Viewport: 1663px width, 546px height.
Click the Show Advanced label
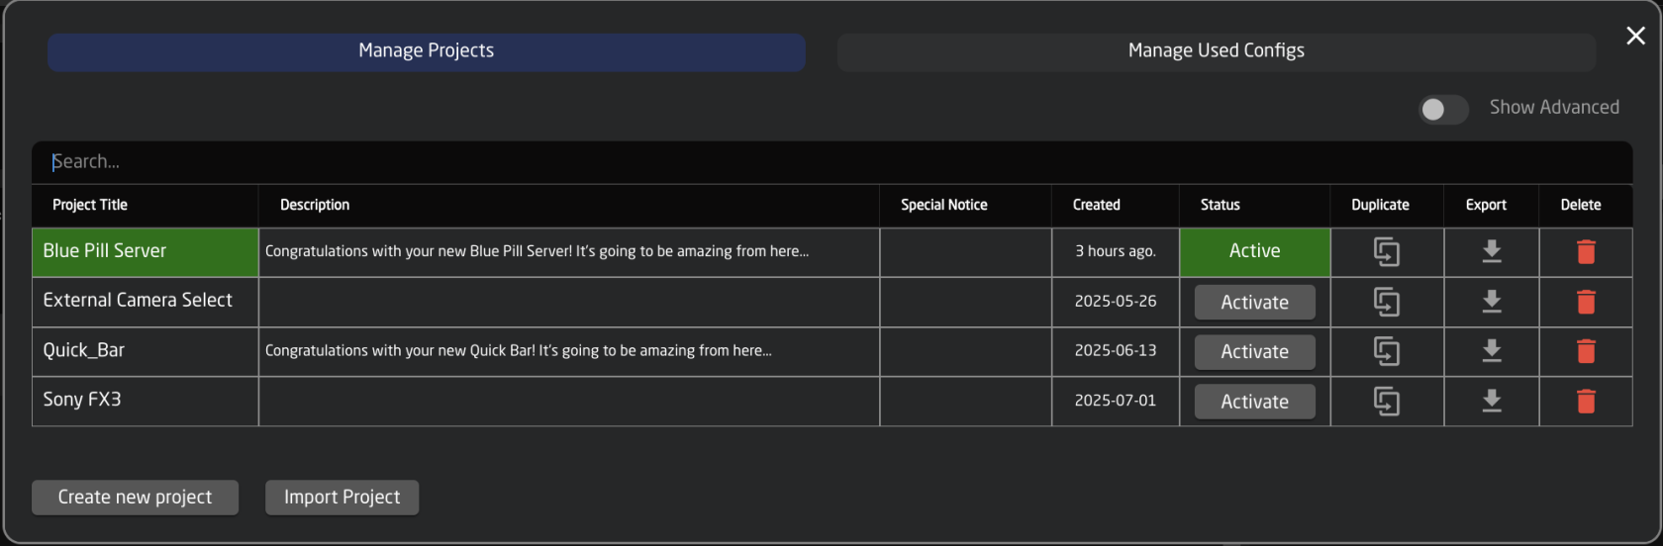[1555, 108]
